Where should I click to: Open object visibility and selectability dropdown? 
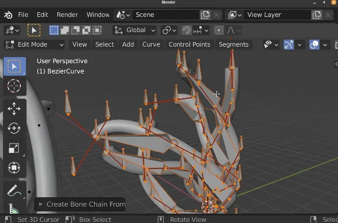(271, 45)
